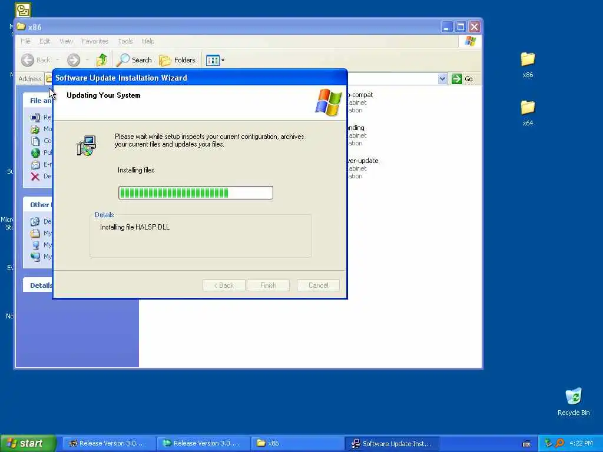Open the Favorites menu

point(95,41)
